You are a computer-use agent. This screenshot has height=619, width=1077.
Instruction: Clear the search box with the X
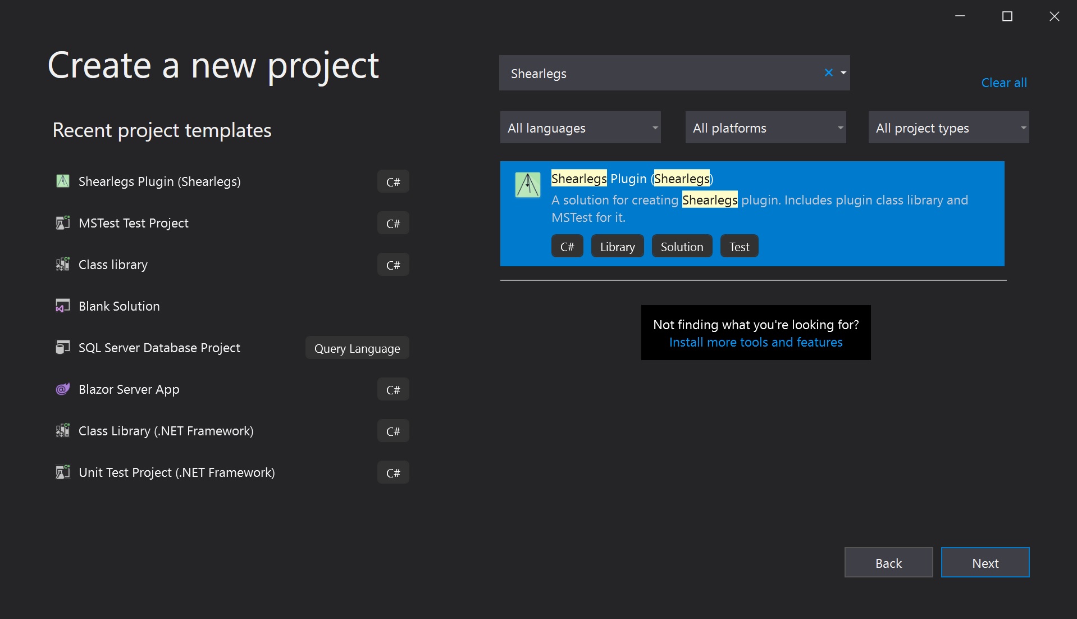[x=828, y=72]
